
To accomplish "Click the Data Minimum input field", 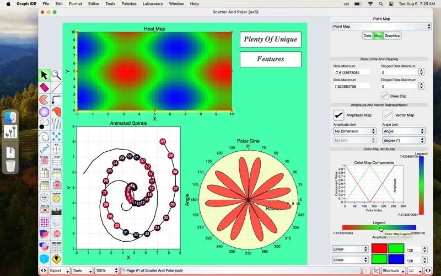I will [x=353, y=72].
